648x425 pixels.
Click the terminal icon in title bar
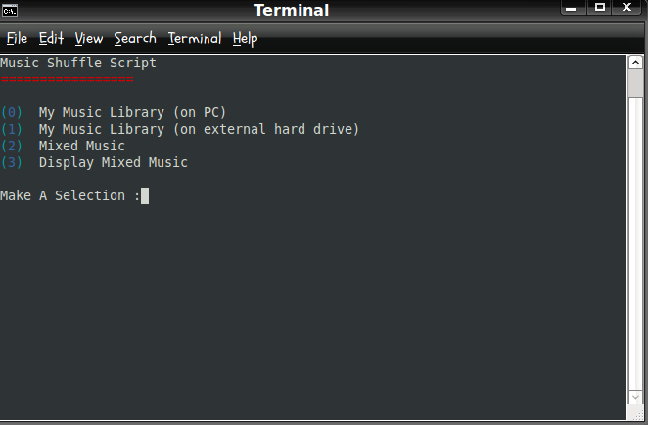point(10,10)
